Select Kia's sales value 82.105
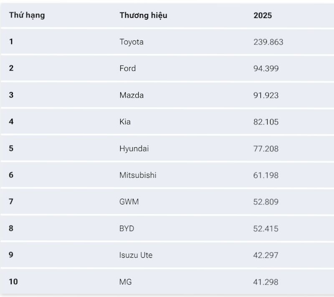This screenshot has width=334, height=297. [266, 122]
